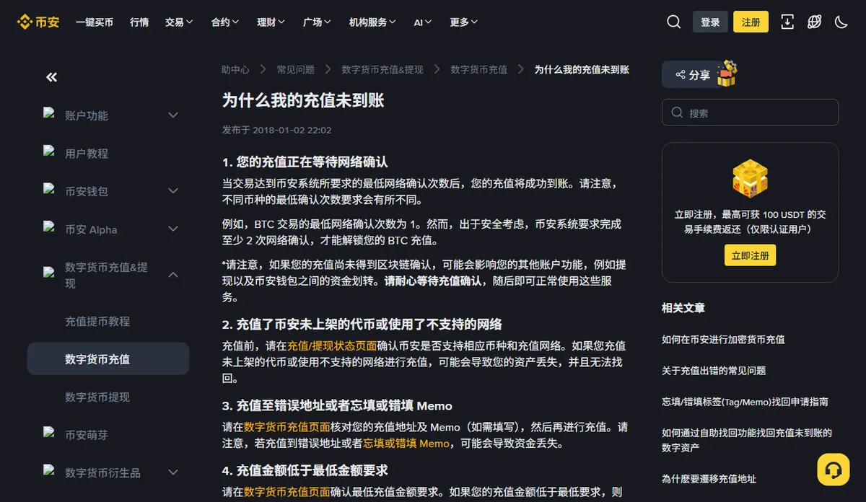The image size is (866, 502).
Task: Open the 合约 dropdown menu
Action: click(x=225, y=22)
